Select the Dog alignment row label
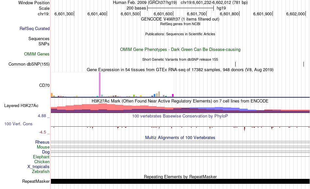310x189 pixels. coord(46,152)
